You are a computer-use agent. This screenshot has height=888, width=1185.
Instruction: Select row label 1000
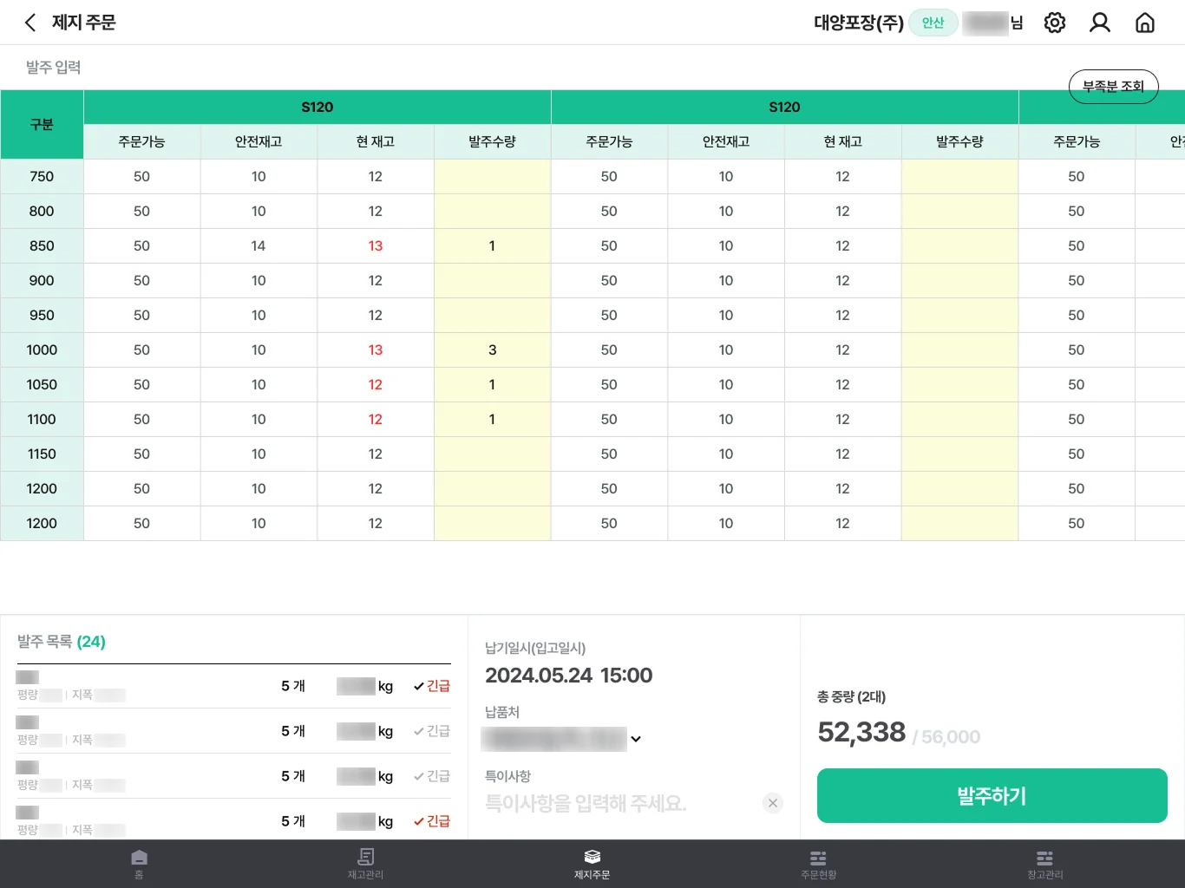click(42, 350)
